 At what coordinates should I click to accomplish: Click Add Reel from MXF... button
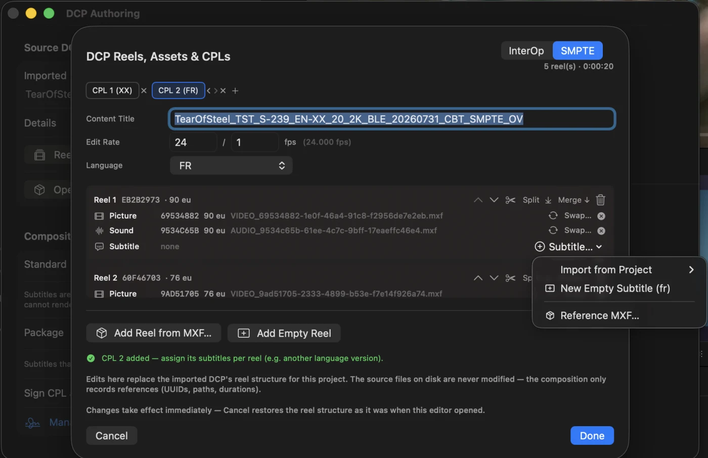coord(154,333)
